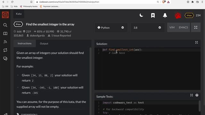
Task: Open the discussion chat icon in sidebar
Action: tap(5, 58)
